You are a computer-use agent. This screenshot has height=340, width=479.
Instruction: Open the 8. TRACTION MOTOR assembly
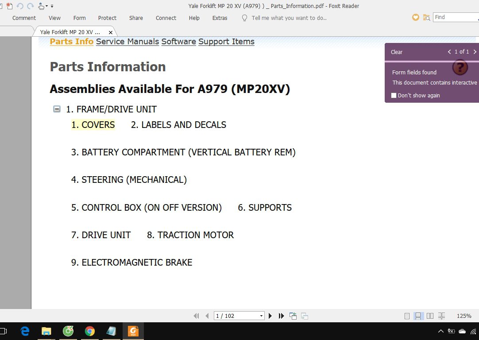point(190,235)
